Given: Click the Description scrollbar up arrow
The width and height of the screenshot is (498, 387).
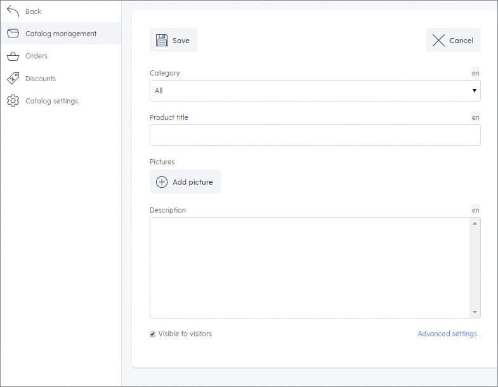Looking at the screenshot, I should 475,223.
